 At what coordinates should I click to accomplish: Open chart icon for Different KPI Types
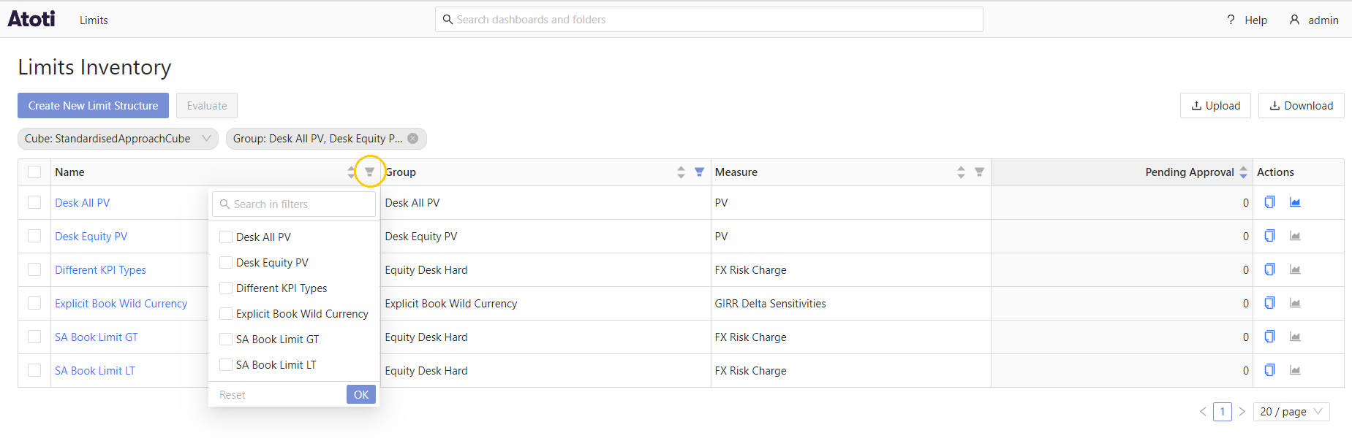(x=1295, y=269)
